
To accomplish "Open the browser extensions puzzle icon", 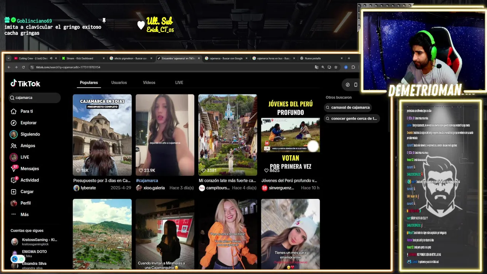I will click(353, 67).
